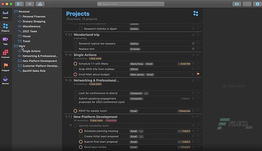Image resolution: width=262 pixels, height=151 pixels.
Task: Open the View options eye button
Action: (x=237, y=4)
